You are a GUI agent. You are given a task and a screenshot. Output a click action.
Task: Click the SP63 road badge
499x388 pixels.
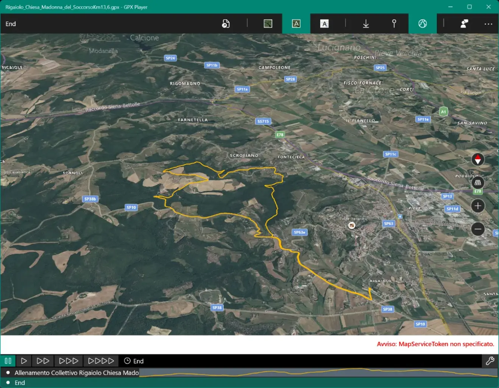tap(388, 224)
